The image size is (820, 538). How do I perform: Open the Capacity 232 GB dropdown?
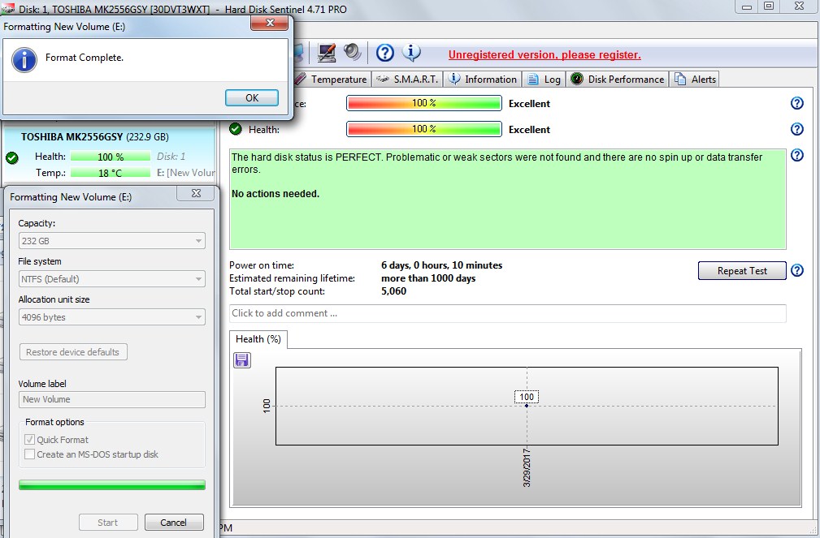(112, 241)
